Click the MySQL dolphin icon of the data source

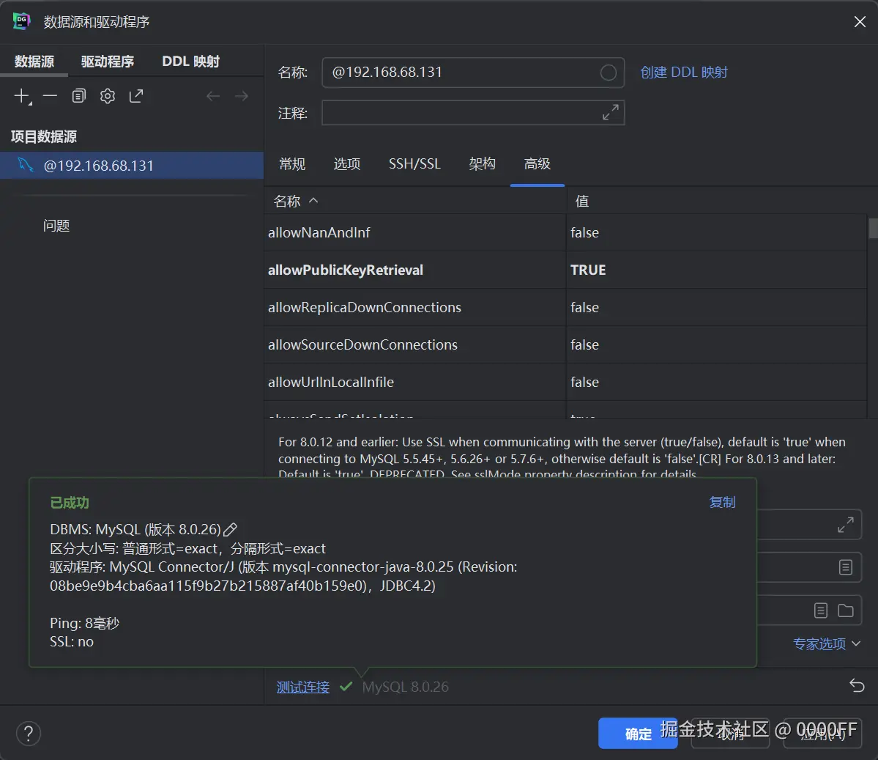click(25, 165)
